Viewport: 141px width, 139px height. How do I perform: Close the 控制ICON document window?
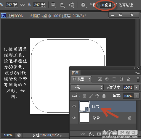click(132, 15)
